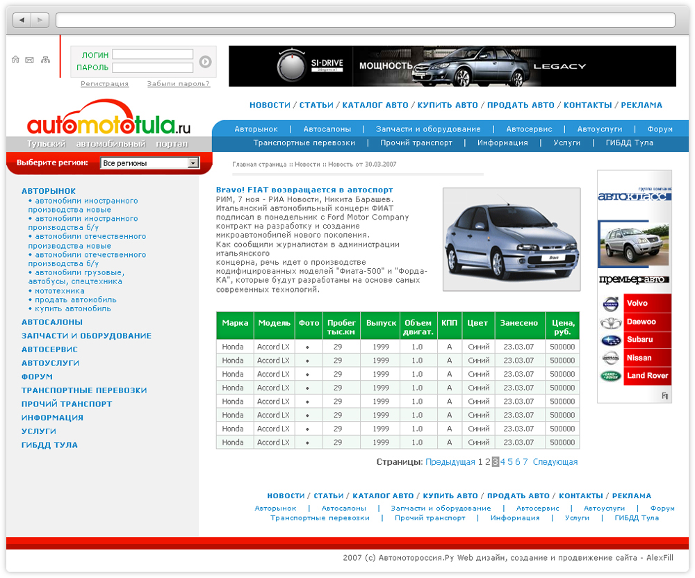Open КОНТАКТЫ in the top menu

[x=587, y=105]
